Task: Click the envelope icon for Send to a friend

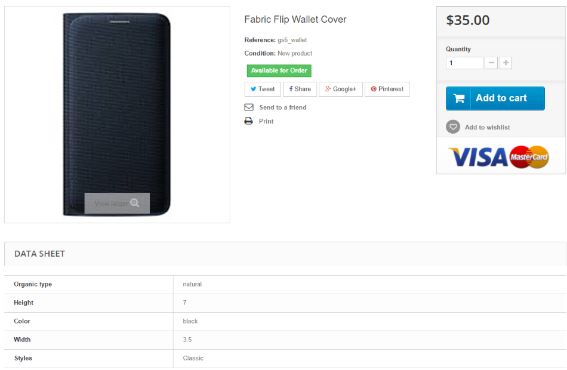Action: click(249, 107)
